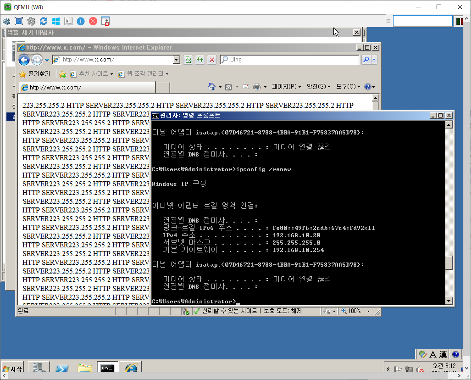Open 추천 사이트 suggested sites link

click(x=91, y=73)
